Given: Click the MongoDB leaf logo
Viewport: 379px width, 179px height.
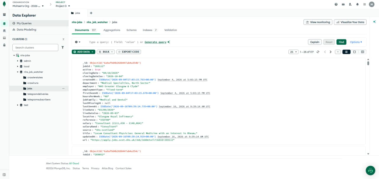Looking at the screenshot, I should click(x=4, y=4).
